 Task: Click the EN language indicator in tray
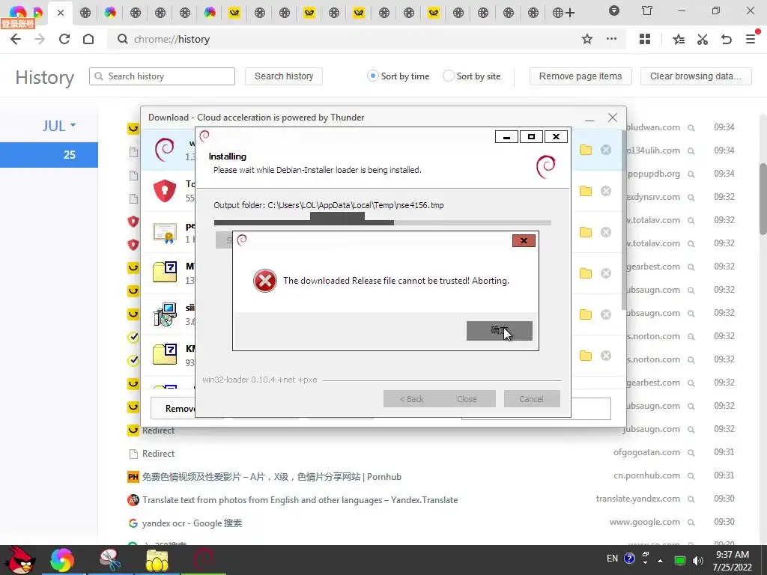612,559
